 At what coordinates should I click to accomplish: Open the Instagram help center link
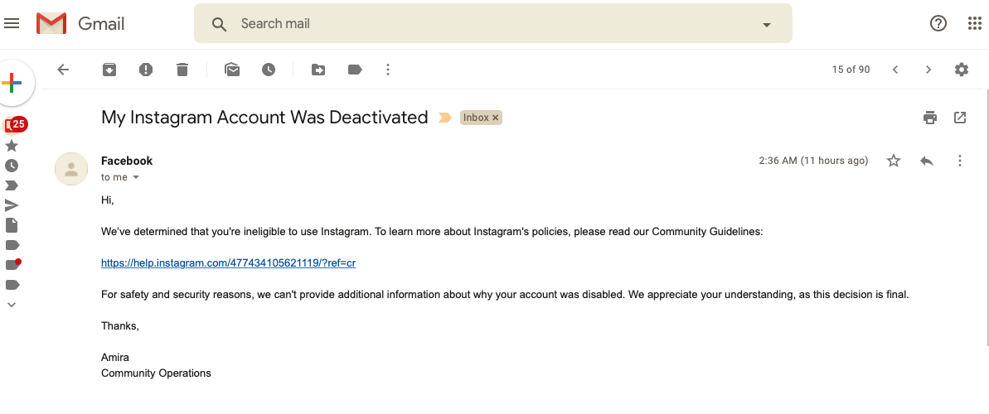(x=228, y=262)
